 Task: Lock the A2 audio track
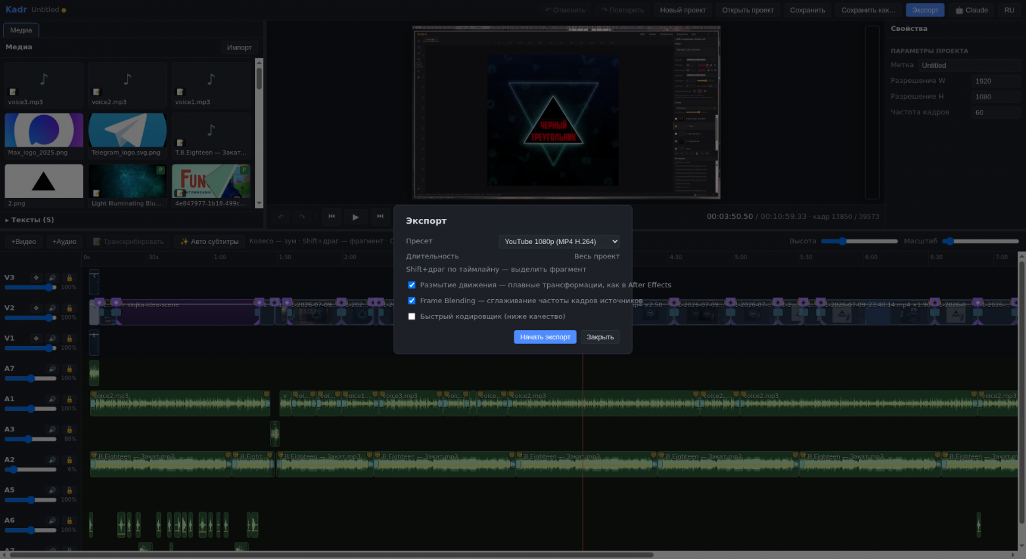coord(69,460)
